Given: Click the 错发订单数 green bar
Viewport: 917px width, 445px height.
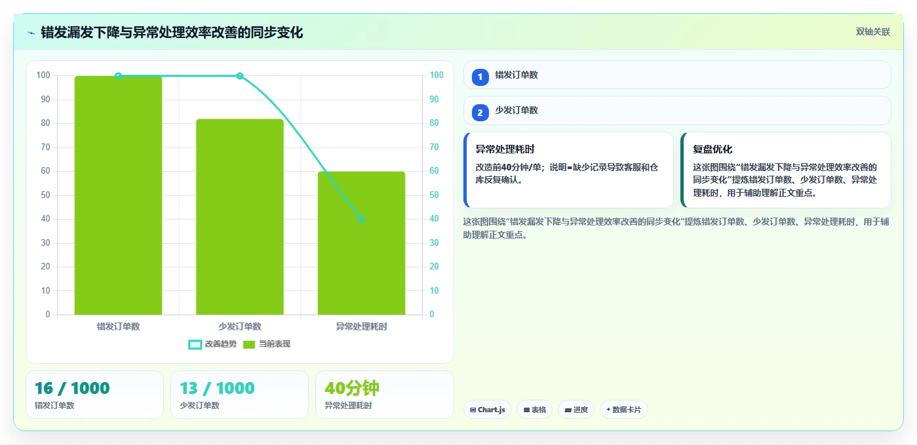Looking at the screenshot, I should (x=118, y=195).
